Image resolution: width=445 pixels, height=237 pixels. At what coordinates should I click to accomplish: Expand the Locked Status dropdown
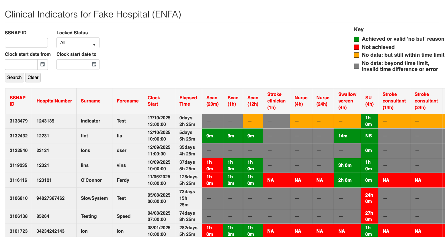coord(94,43)
